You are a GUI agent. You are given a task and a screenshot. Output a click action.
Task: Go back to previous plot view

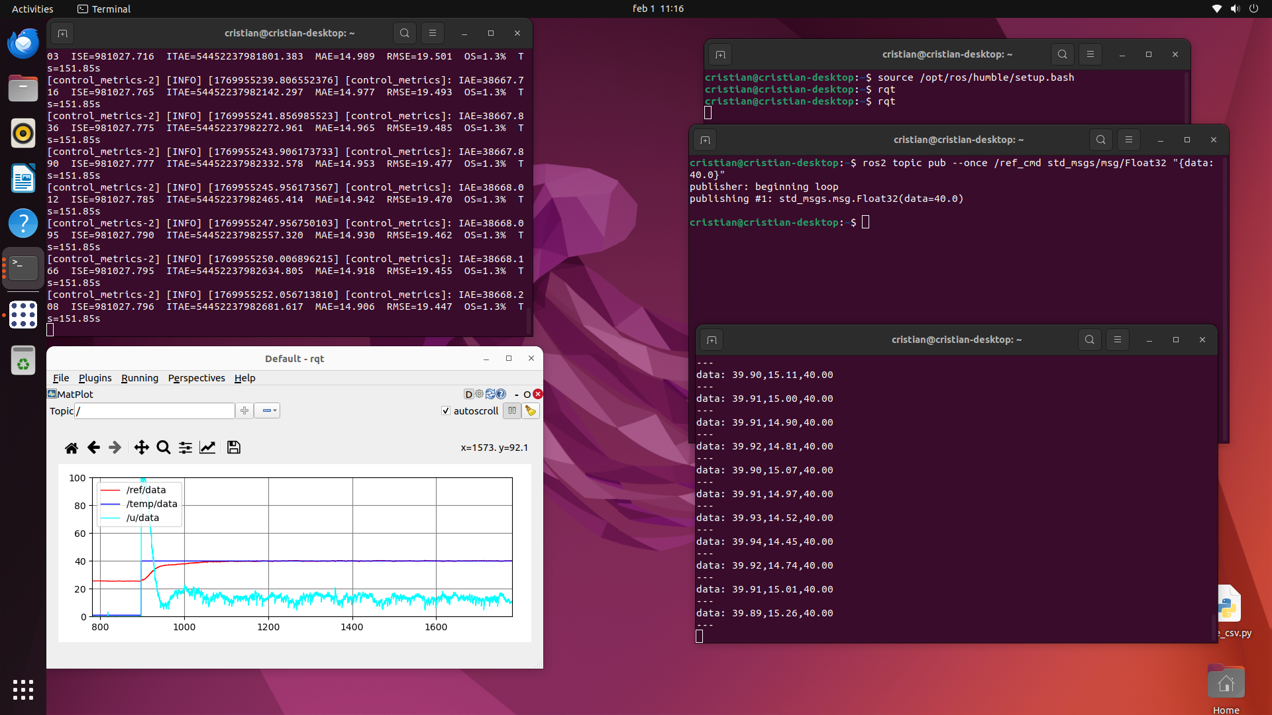(x=93, y=448)
